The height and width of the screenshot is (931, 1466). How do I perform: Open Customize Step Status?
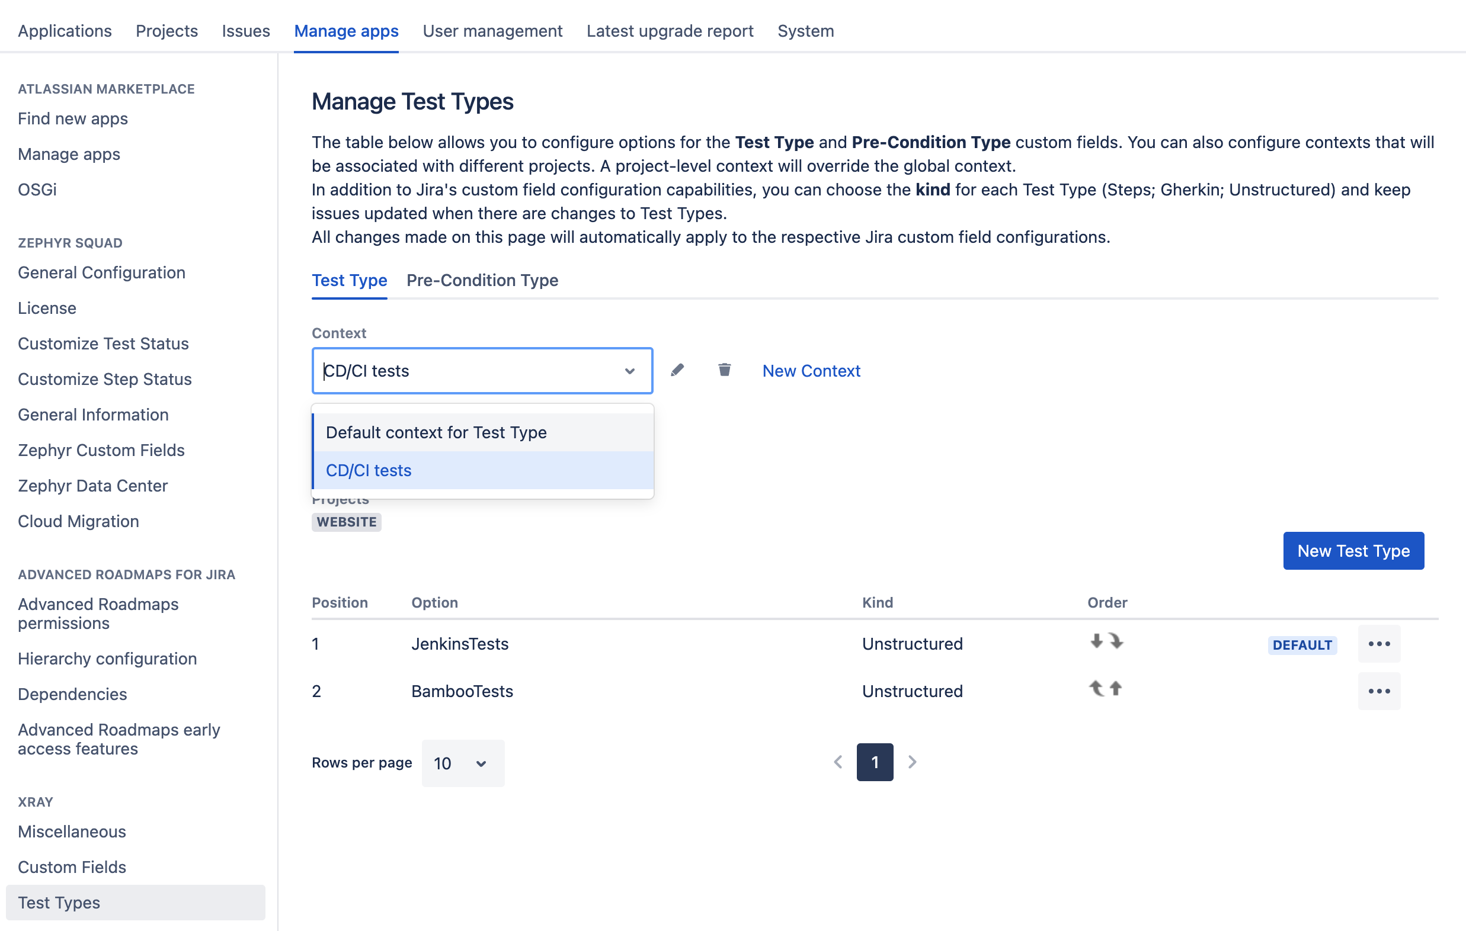point(105,379)
